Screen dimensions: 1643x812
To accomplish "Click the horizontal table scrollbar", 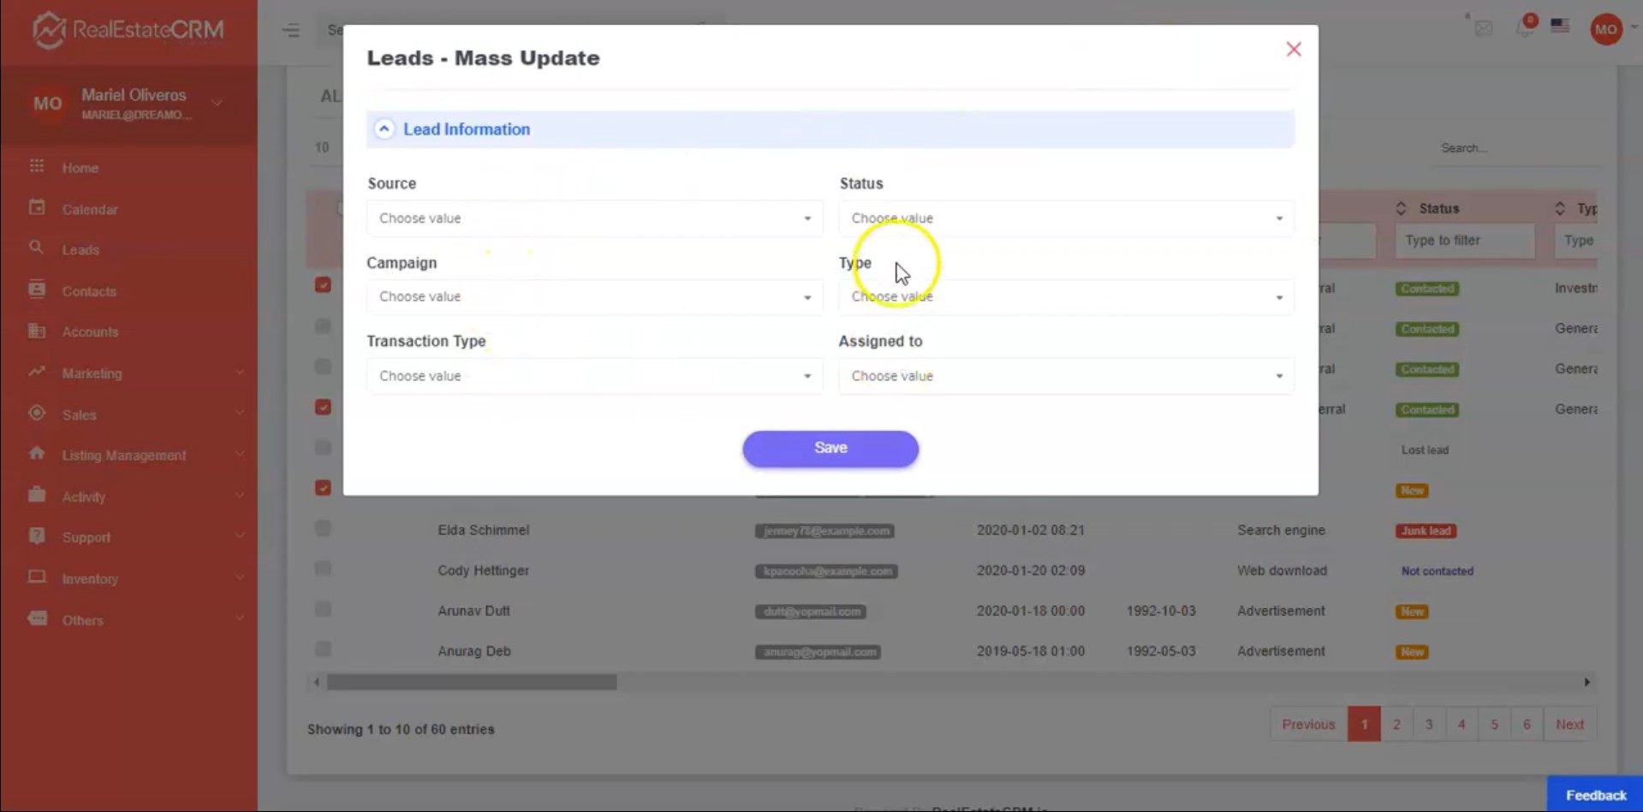I will (x=472, y=683).
